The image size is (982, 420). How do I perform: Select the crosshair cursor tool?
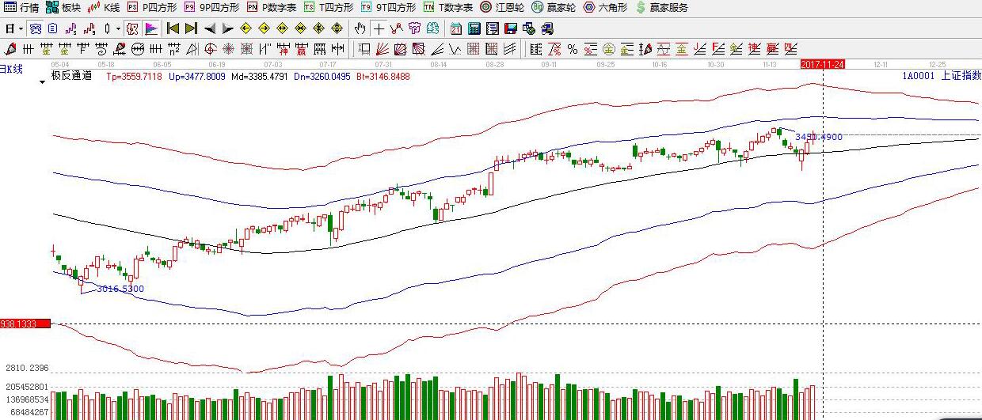click(x=379, y=28)
